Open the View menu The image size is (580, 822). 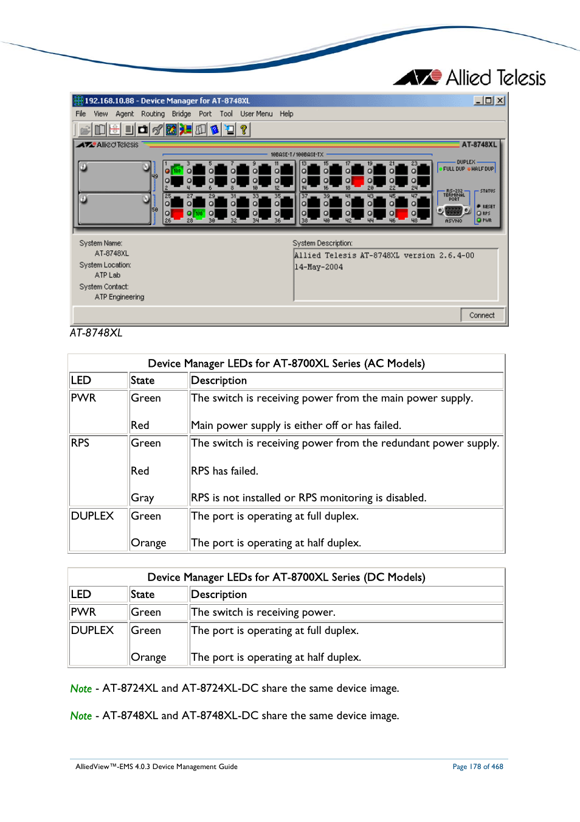[101, 114]
